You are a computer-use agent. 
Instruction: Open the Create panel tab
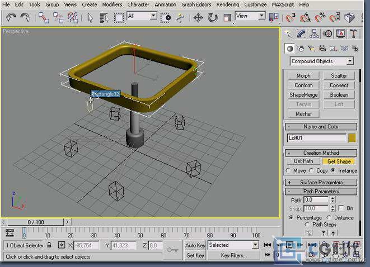point(289,34)
